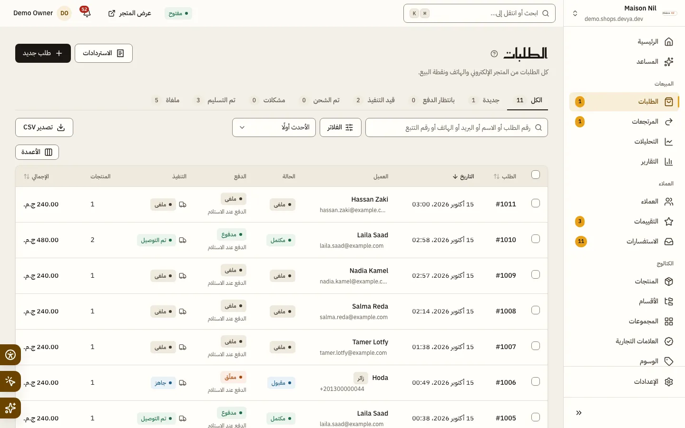The image size is (685, 428).
Task: Select checkbox for order #1011
Action: click(x=536, y=204)
